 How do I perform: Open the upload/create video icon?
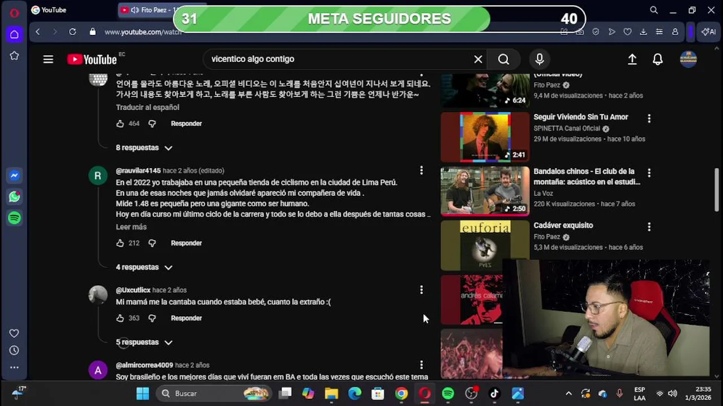[632, 59]
